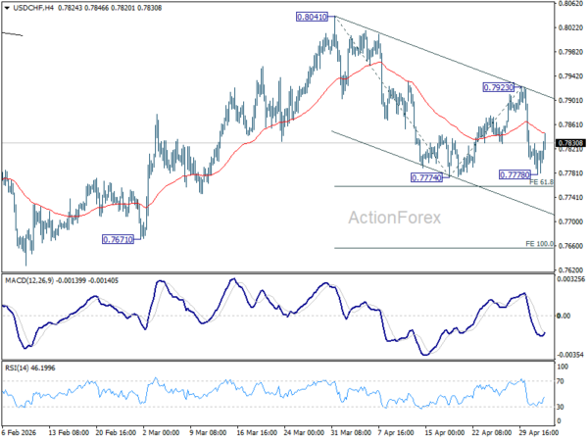
Task: Click the RSI 70 level axis label
Action: click(561, 381)
